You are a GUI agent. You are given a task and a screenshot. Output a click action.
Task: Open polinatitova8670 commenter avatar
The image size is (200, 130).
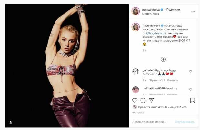coord(135,89)
